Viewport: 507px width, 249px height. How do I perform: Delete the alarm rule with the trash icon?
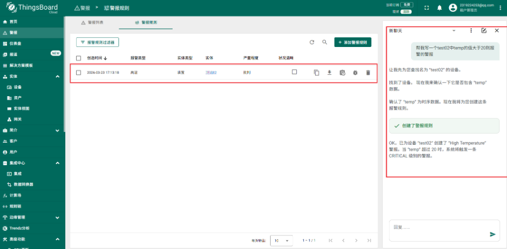tap(368, 73)
